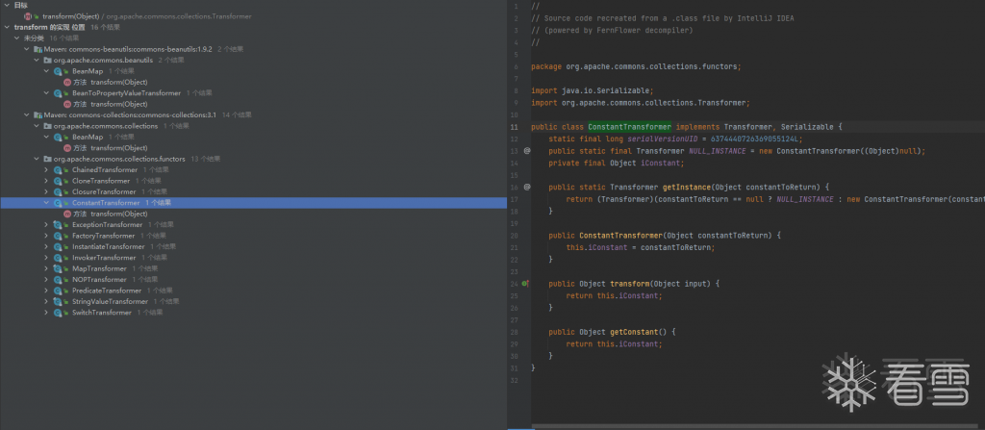Select the org.apache.commons.collections package row with 1 个结果

click(x=106, y=126)
